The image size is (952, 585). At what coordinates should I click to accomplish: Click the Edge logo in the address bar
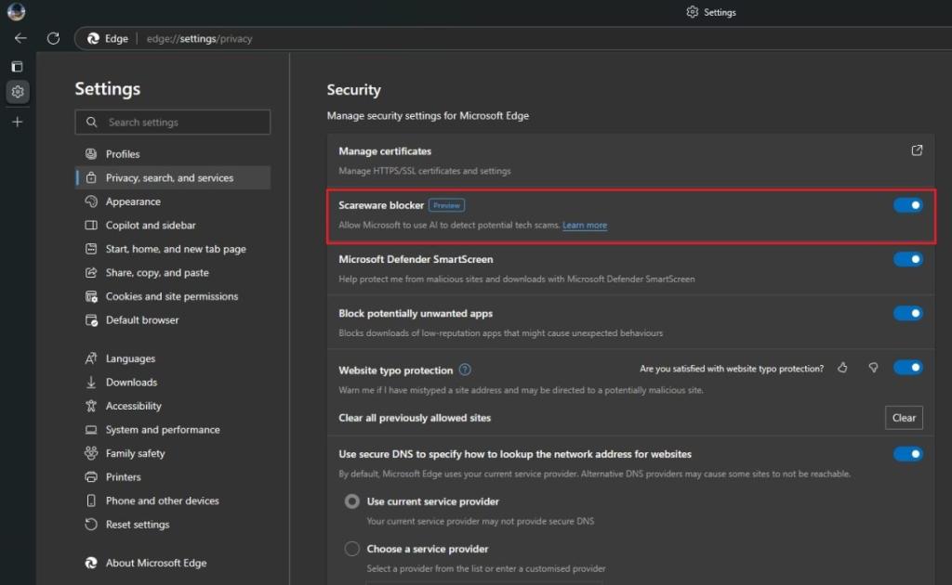tap(92, 38)
